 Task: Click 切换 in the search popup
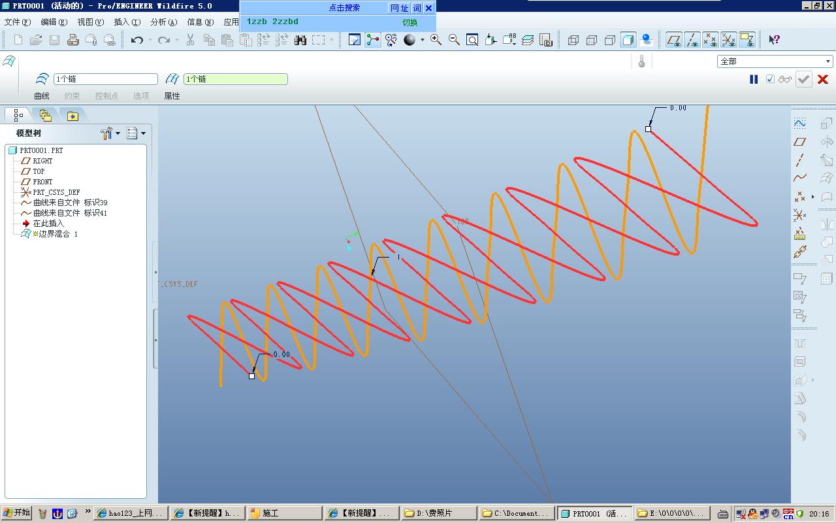click(x=410, y=22)
